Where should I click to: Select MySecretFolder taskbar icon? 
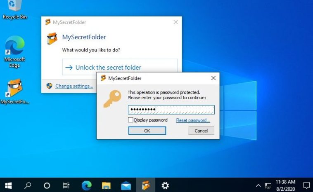coord(146,185)
